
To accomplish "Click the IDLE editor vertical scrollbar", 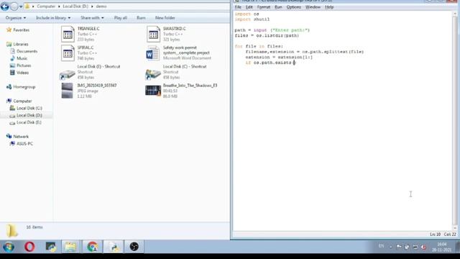I will coord(455,121).
